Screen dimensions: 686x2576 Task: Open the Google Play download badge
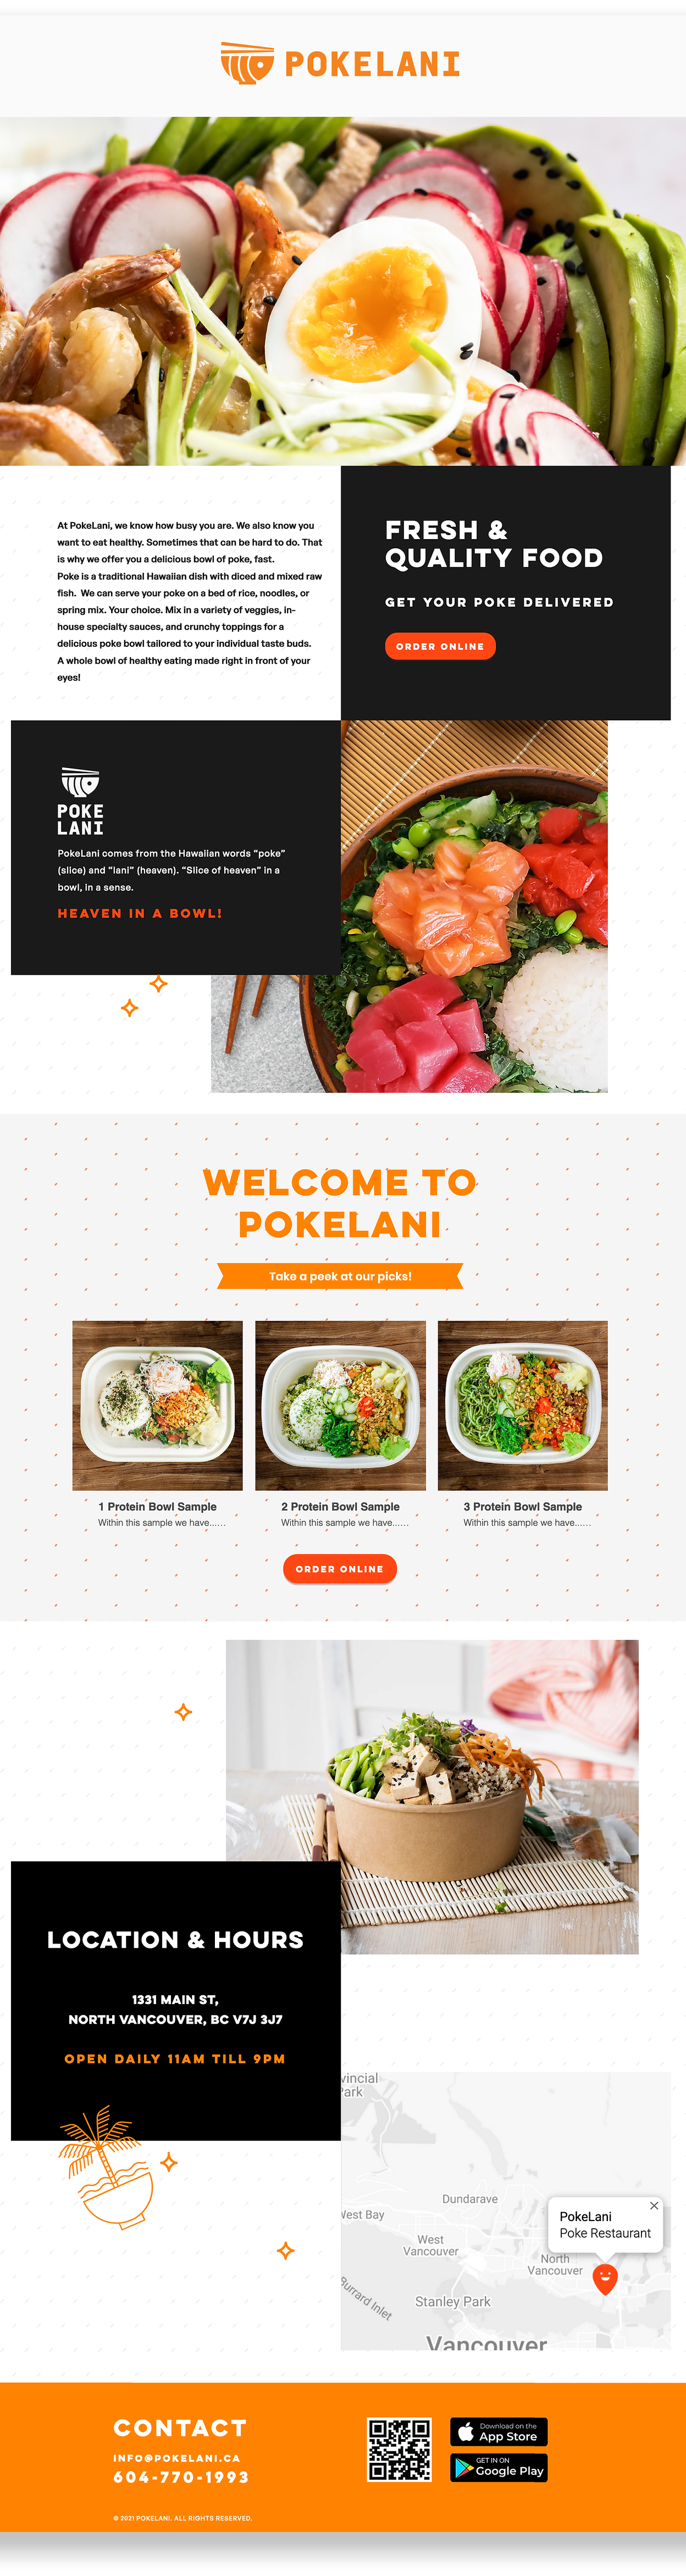[x=499, y=2467]
